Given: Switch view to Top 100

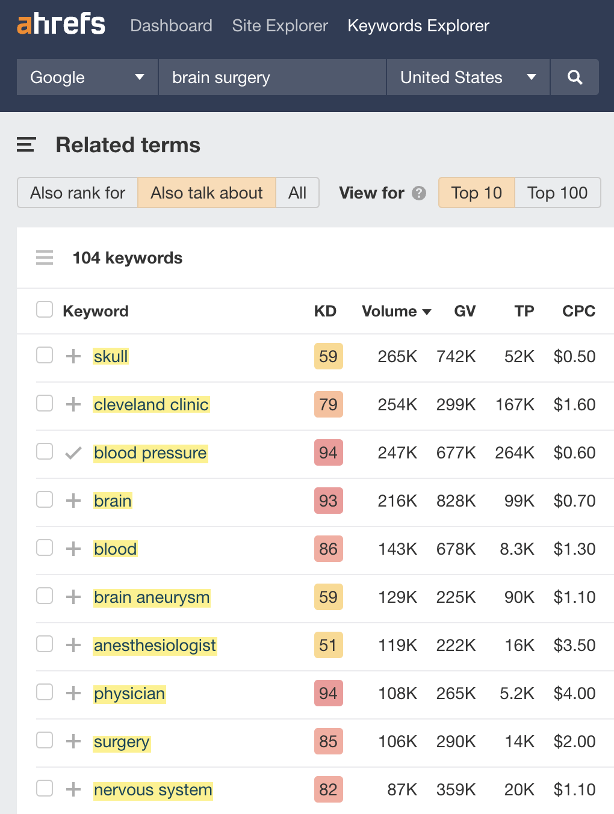Looking at the screenshot, I should click(x=557, y=193).
